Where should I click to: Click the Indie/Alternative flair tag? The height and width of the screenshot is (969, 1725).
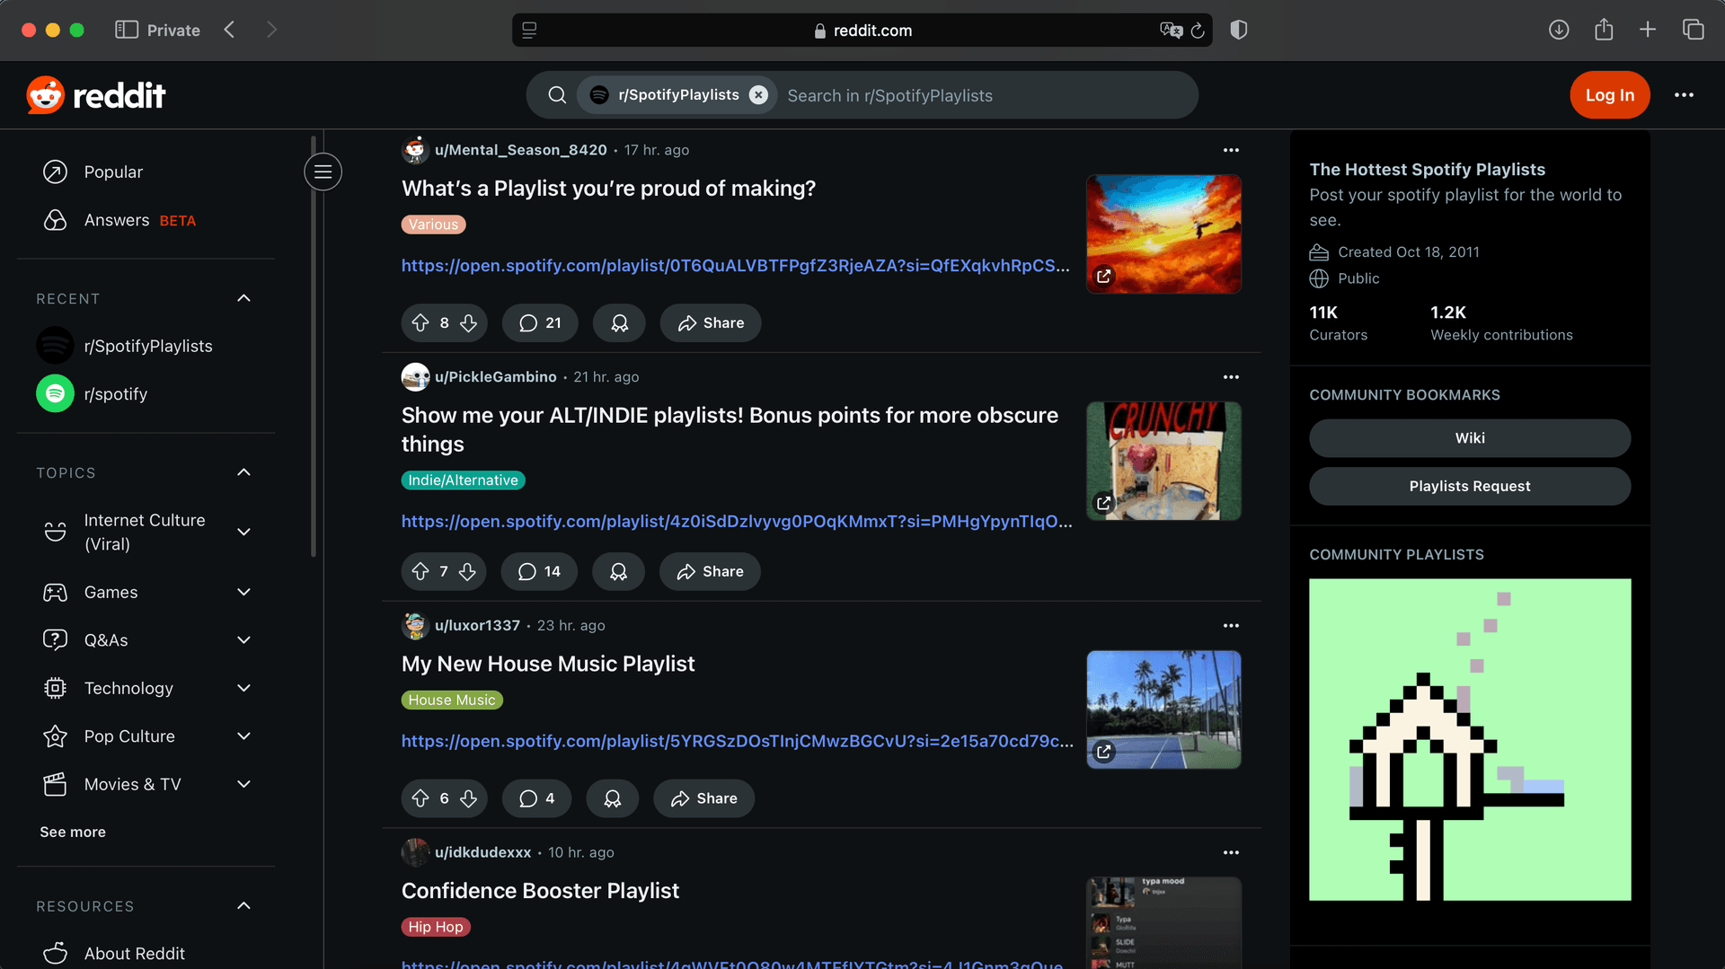coord(463,480)
